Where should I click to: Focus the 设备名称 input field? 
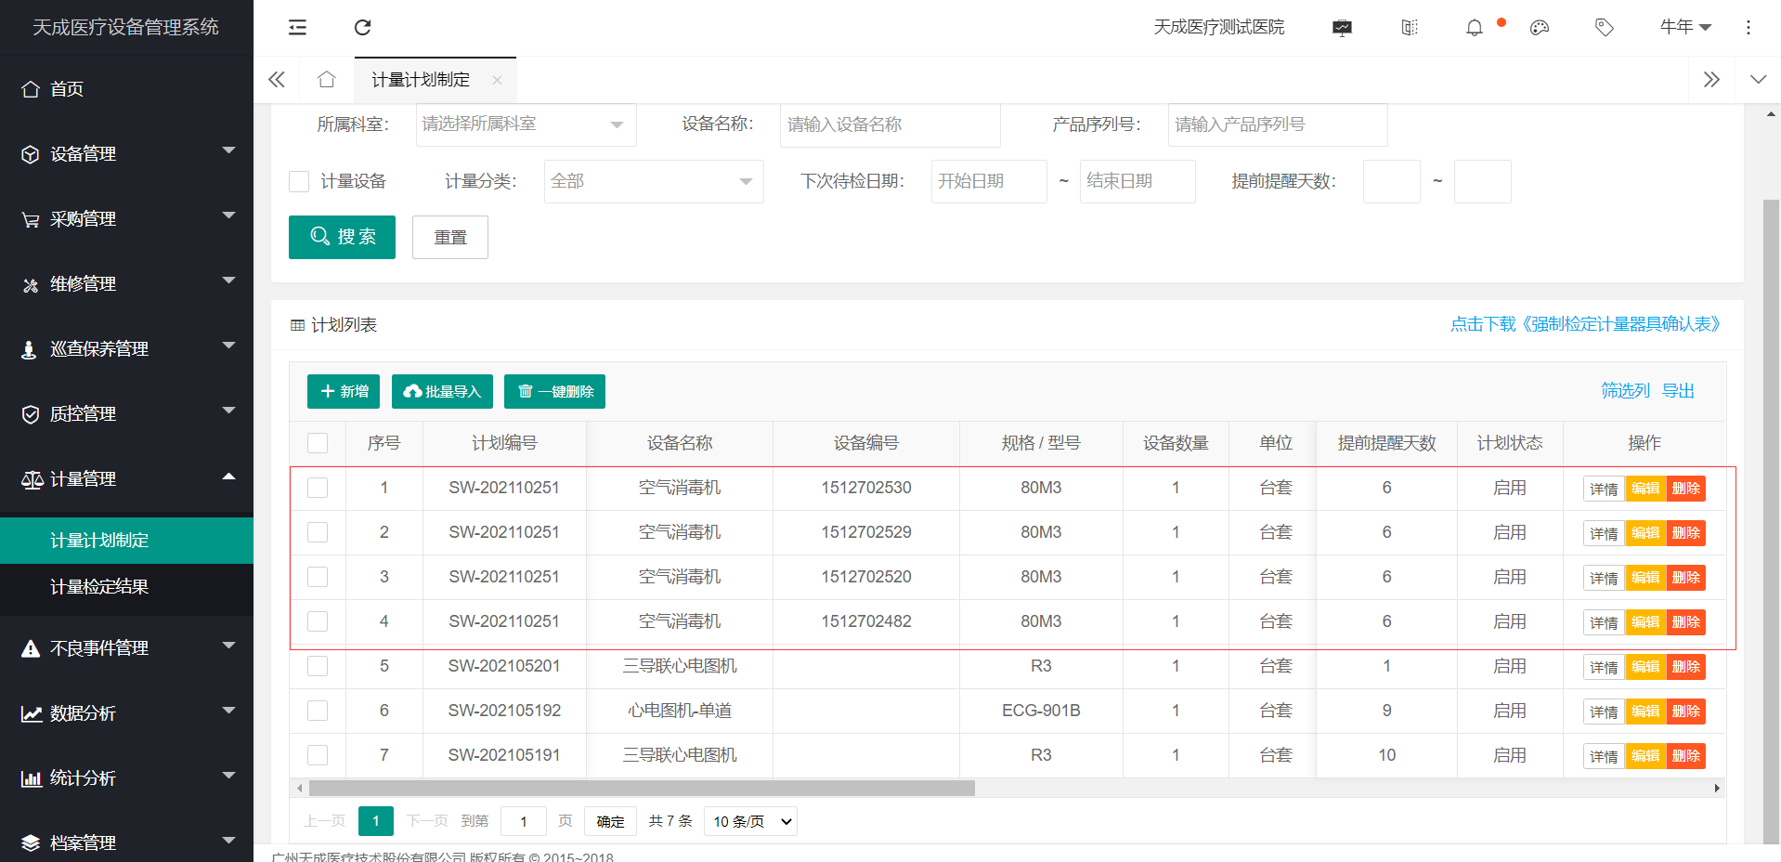pyautogui.click(x=890, y=124)
